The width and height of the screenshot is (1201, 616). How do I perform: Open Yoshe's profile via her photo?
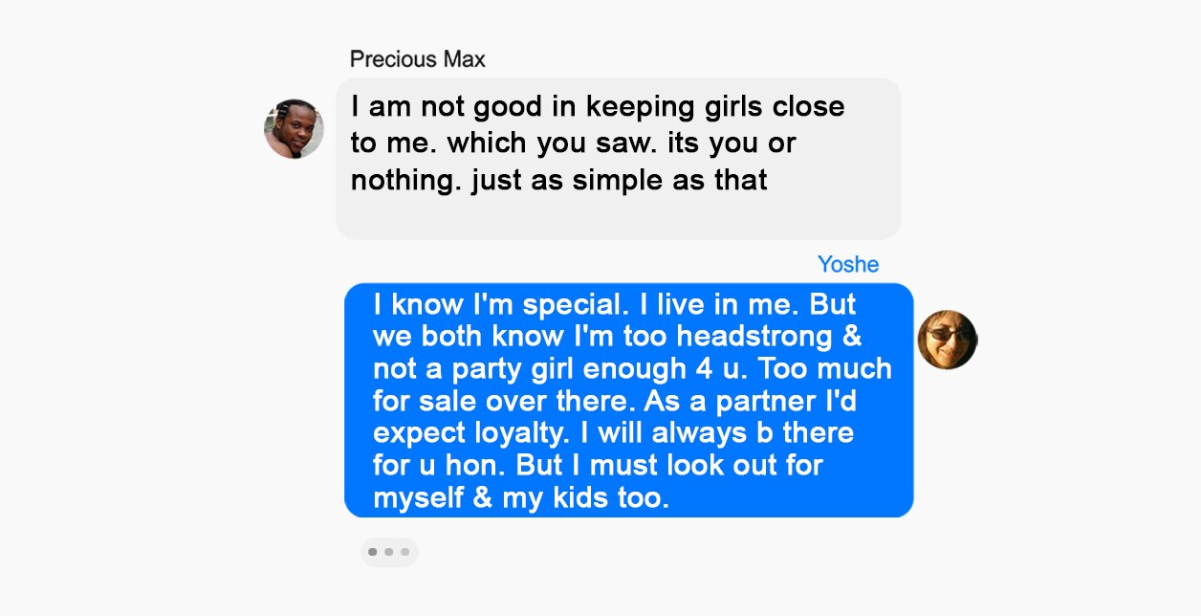click(947, 339)
